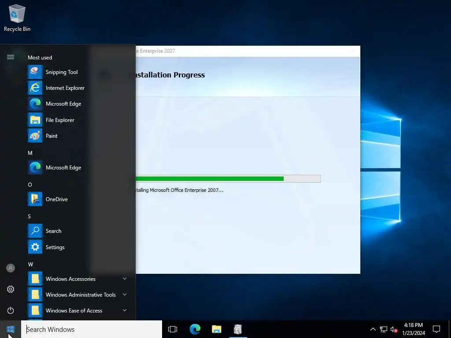Open Microsoft Edge under the M section

(77, 168)
